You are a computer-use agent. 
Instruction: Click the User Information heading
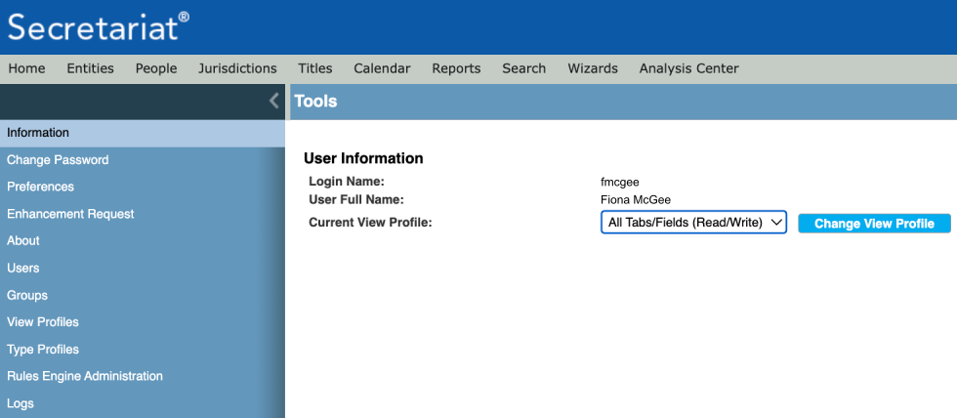click(x=363, y=158)
